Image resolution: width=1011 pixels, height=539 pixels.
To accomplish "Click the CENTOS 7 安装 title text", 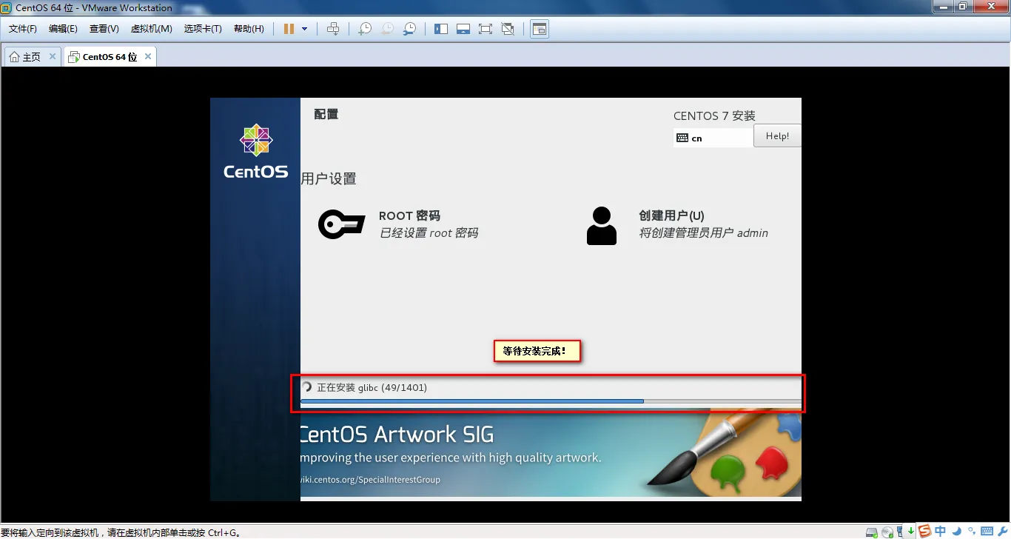I will click(x=714, y=116).
